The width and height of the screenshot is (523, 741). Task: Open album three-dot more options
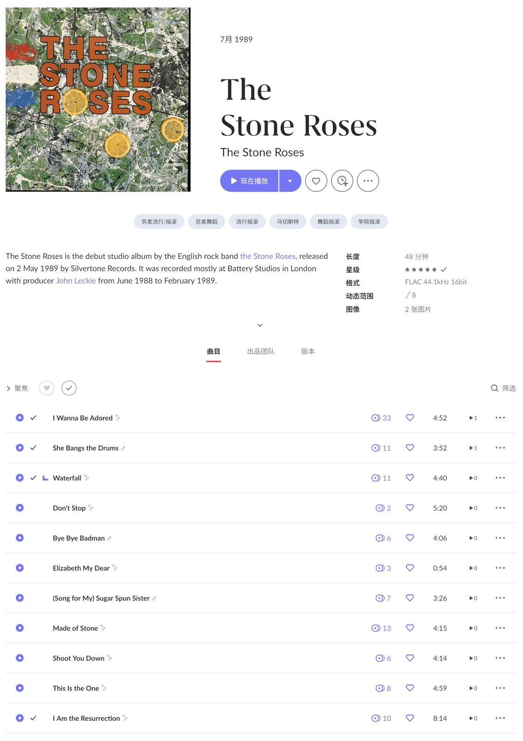coord(368,181)
